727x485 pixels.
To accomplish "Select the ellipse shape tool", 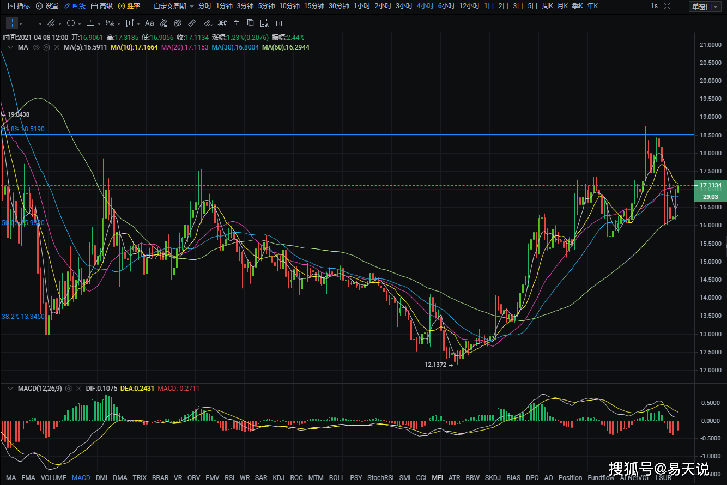I will (71, 23).
